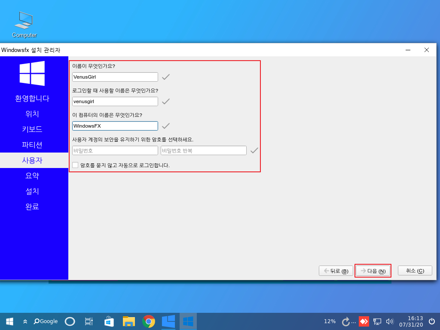Viewport: 440px width, 330px height.
Task: Open the Start menu Windows logo
Action: click(x=9, y=321)
